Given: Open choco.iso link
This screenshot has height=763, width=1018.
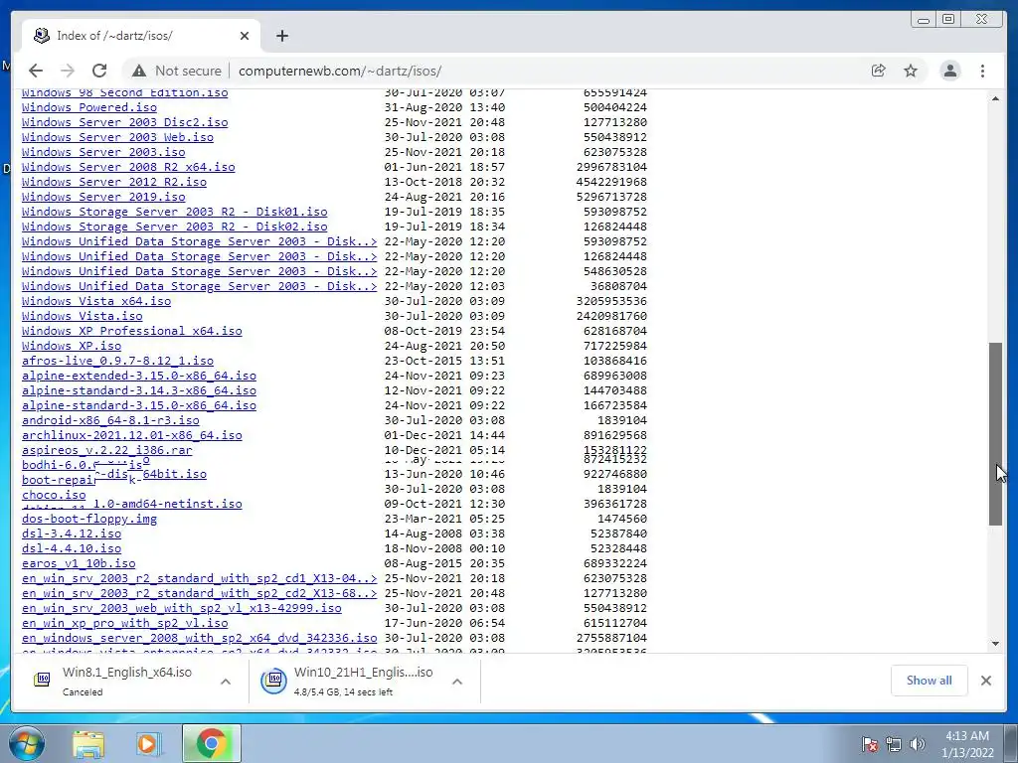Looking at the screenshot, I should click(54, 495).
